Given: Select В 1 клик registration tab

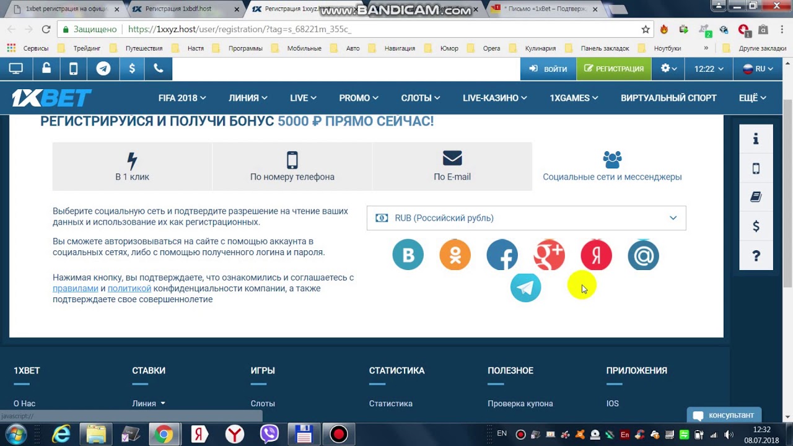Looking at the screenshot, I should (x=132, y=166).
